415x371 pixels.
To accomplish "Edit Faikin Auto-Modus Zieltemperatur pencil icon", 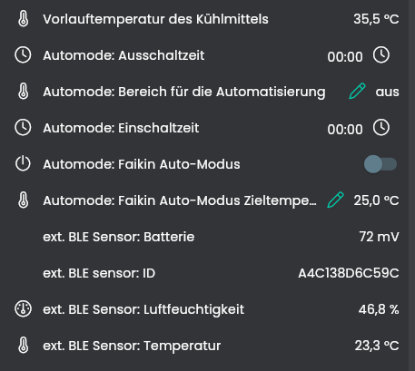I will (x=335, y=200).
